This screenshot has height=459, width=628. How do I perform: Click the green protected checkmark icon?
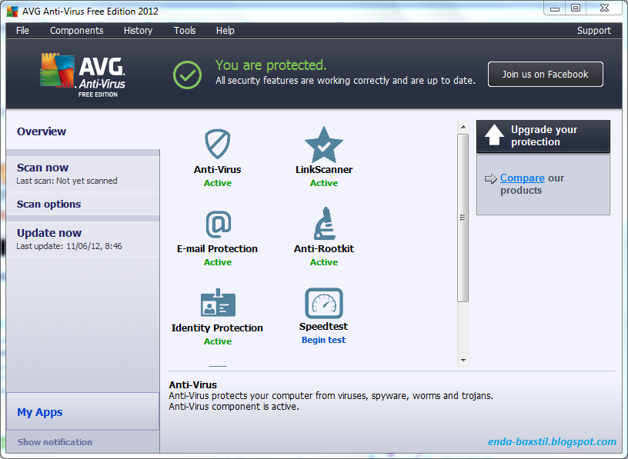[x=187, y=75]
